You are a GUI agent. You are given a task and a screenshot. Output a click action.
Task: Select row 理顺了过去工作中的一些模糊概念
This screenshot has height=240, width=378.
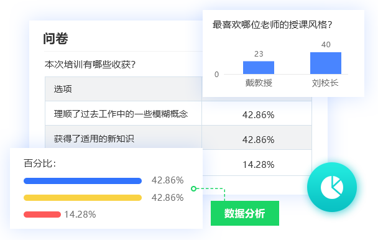[x=178, y=113]
